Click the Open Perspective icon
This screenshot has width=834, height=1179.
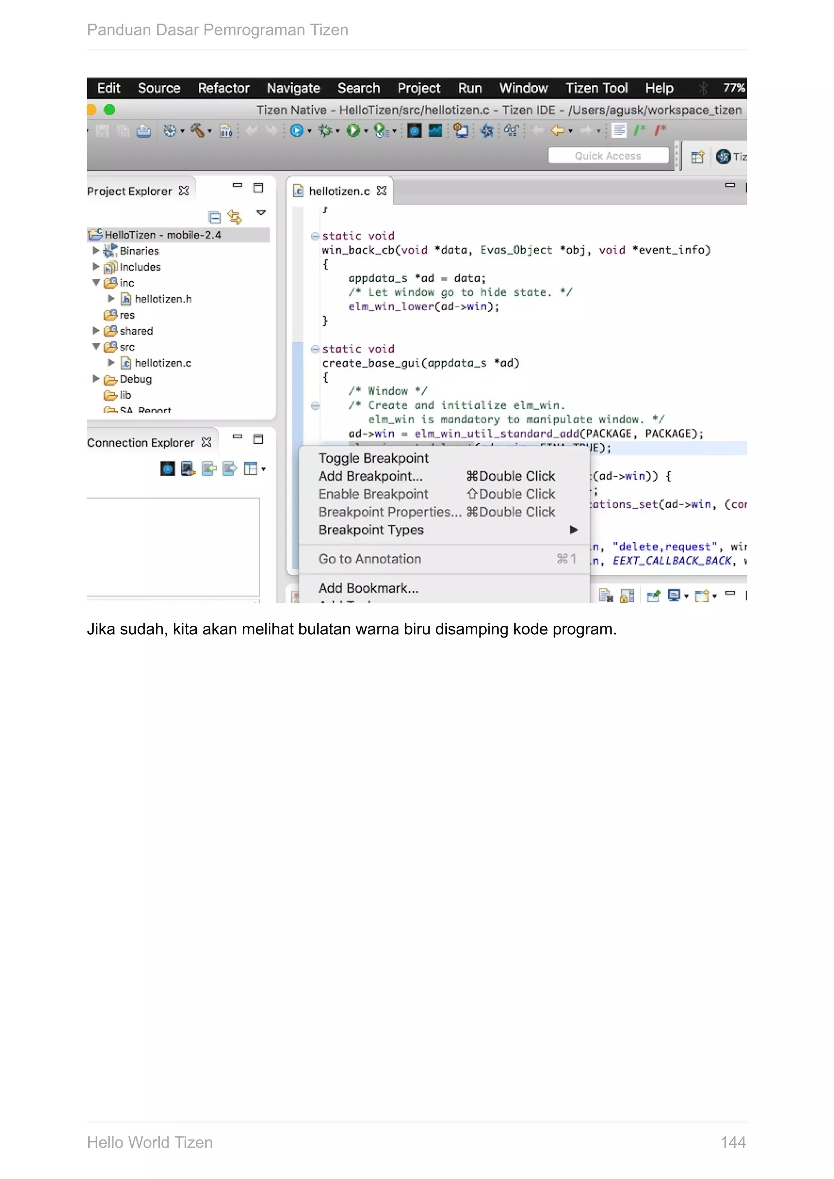(698, 157)
